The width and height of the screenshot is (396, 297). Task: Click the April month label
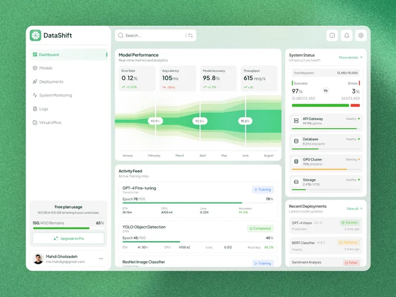tap(203, 155)
